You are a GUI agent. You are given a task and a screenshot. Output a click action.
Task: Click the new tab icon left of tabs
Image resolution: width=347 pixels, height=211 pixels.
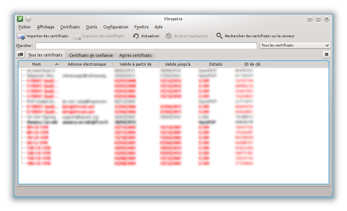pyautogui.click(x=21, y=55)
